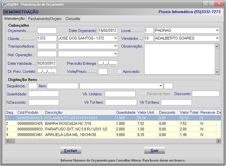This screenshot has height=166, width=226.
Task: Click Observação scrollbar down arrow
Action: click(217, 72)
